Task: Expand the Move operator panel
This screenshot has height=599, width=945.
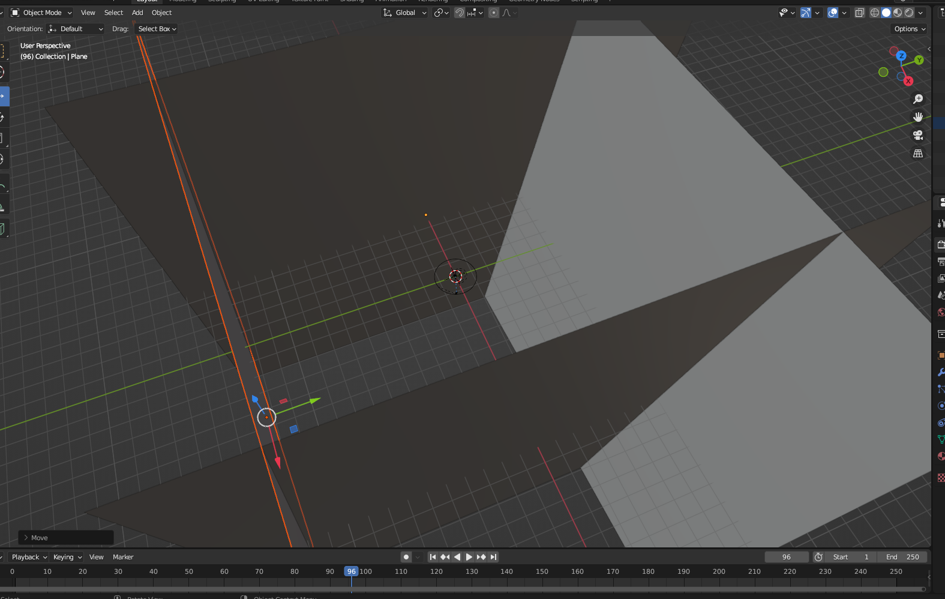Action: pyautogui.click(x=66, y=538)
